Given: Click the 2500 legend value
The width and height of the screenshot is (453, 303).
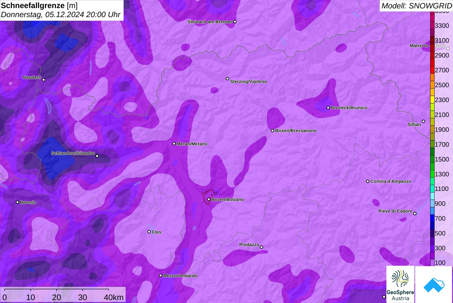Looking at the screenshot, I should coord(442,85).
